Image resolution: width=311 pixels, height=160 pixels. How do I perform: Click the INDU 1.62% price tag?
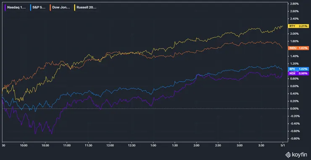click(x=299, y=48)
